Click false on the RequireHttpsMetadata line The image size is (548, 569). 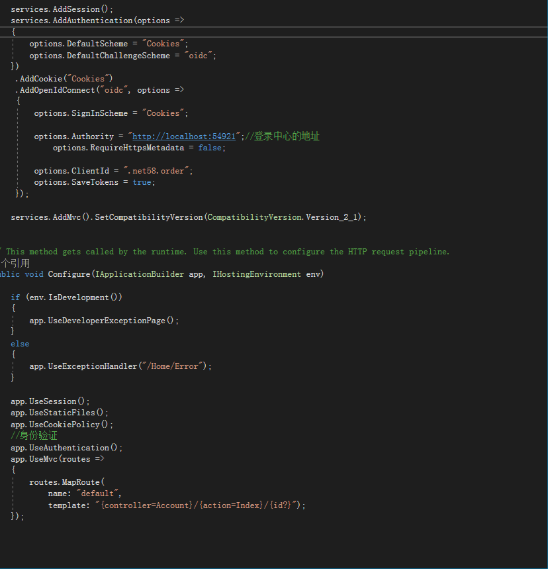pyautogui.click(x=212, y=148)
